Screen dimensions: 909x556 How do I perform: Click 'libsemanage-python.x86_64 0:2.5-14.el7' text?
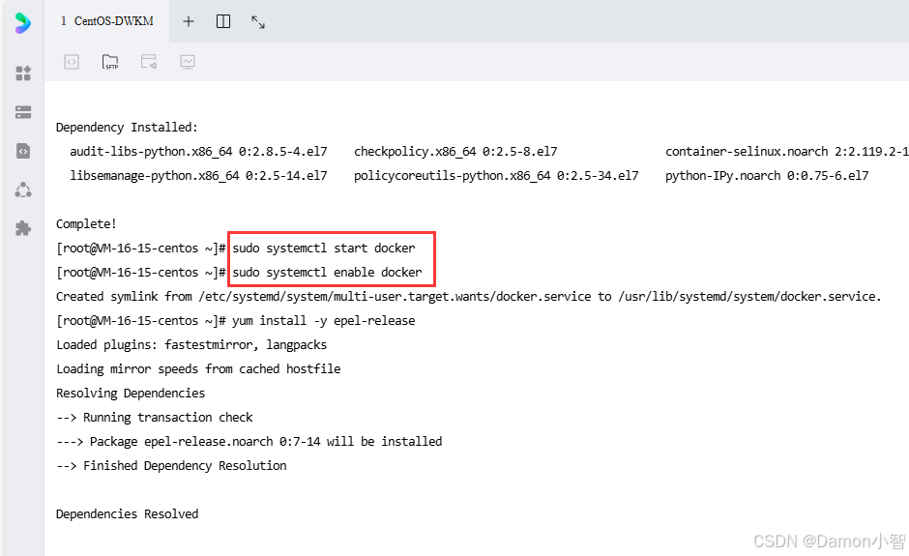point(198,176)
